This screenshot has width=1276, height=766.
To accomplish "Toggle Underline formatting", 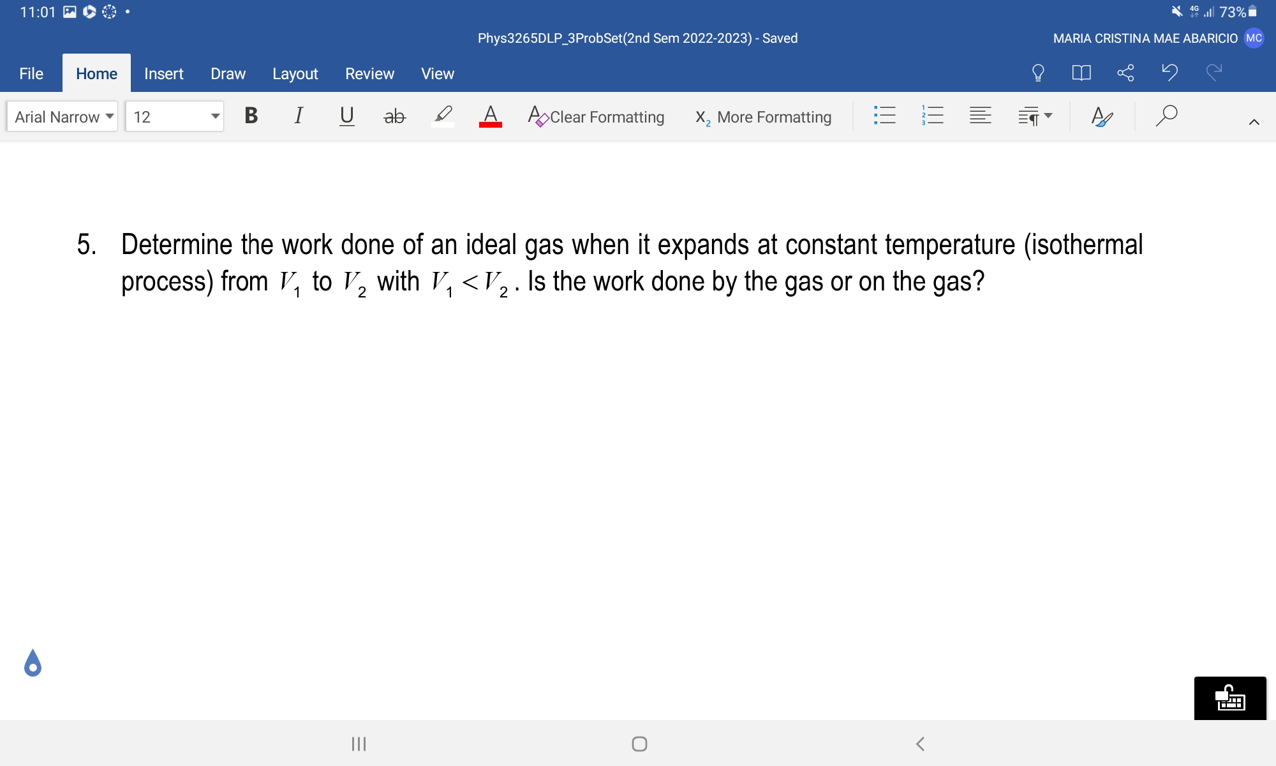I will click(346, 116).
